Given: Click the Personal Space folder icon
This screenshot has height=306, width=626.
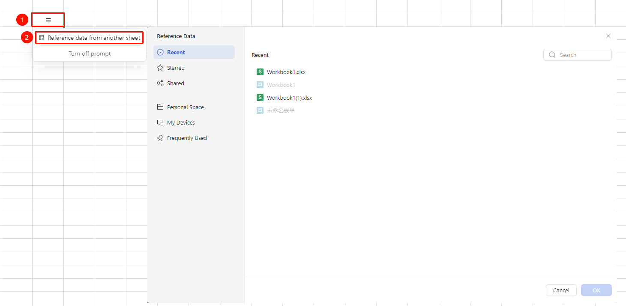Looking at the screenshot, I should (160, 107).
